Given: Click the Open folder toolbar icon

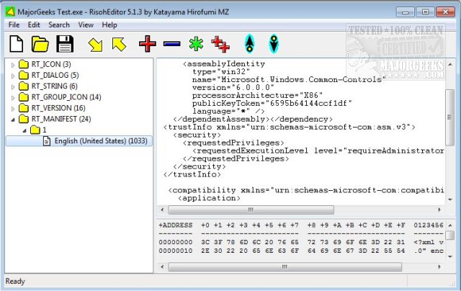Looking at the screenshot, I should point(40,44).
